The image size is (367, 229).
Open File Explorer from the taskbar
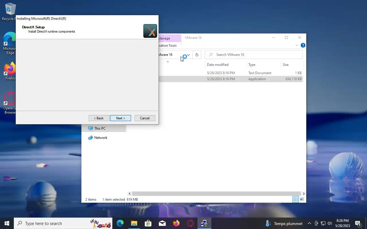click(134, 223)
